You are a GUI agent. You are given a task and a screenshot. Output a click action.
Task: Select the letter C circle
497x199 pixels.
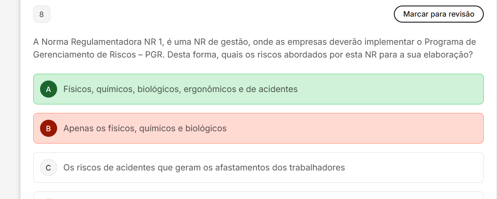[x=49, y=167]
